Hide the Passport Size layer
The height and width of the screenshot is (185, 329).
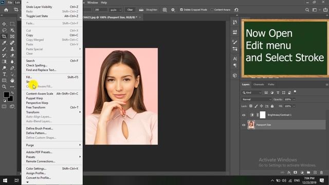point(244,125)
